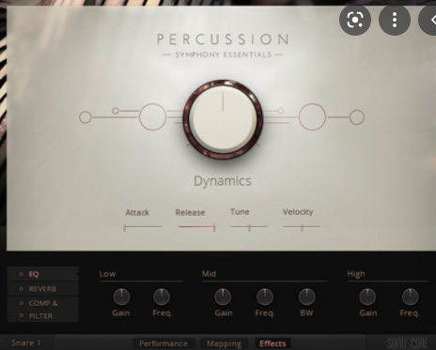Click the Mid band Freq. knob
This screenshot has width=436, height=350.
click(x=265, y=297)
